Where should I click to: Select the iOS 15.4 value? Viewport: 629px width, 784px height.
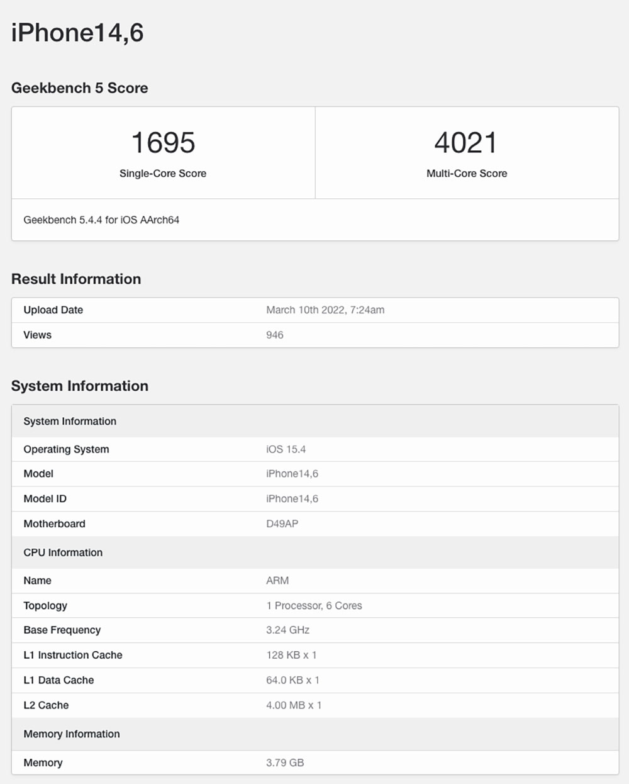click(x=286, y=449)
